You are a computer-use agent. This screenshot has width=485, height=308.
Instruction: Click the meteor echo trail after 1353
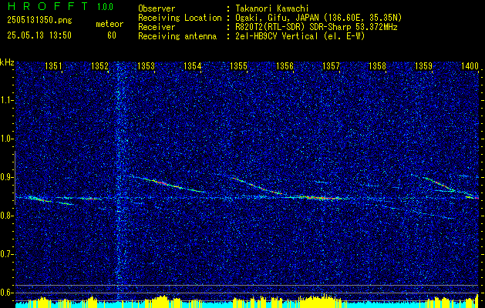(x=167, y=183)
